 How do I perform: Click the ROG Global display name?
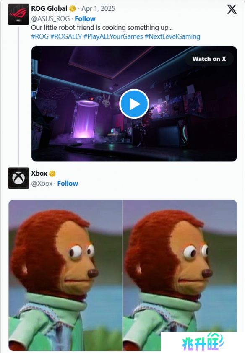click(49, 8)
